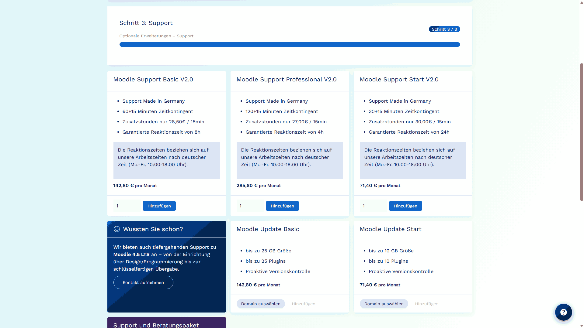Screen dimensions: 584x328
Task: Click the Schritt 3: Support title
Action: (146, 23)
